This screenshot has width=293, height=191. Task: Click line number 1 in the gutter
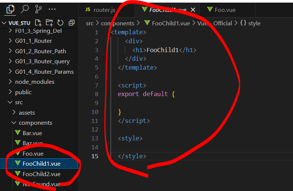coord(96,32)
